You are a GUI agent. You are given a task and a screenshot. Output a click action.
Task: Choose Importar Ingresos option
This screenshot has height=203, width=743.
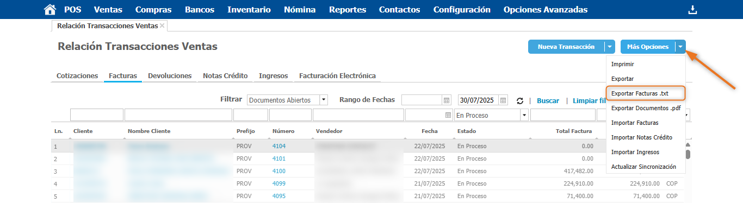[635, 152]
